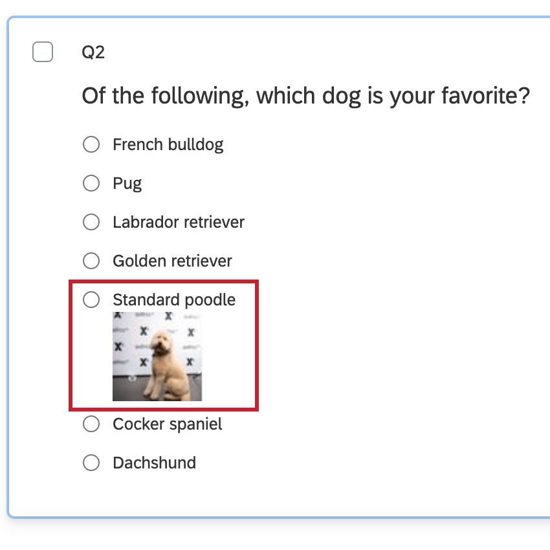Select the Labrador retriever option

[91, 222]
